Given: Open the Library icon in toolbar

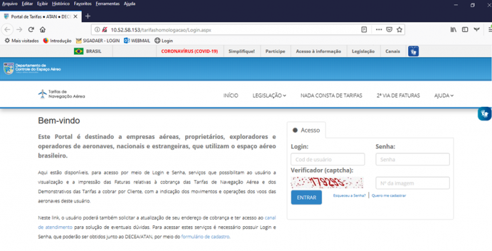Looking at the screenshot, I should tap(453, 29).
